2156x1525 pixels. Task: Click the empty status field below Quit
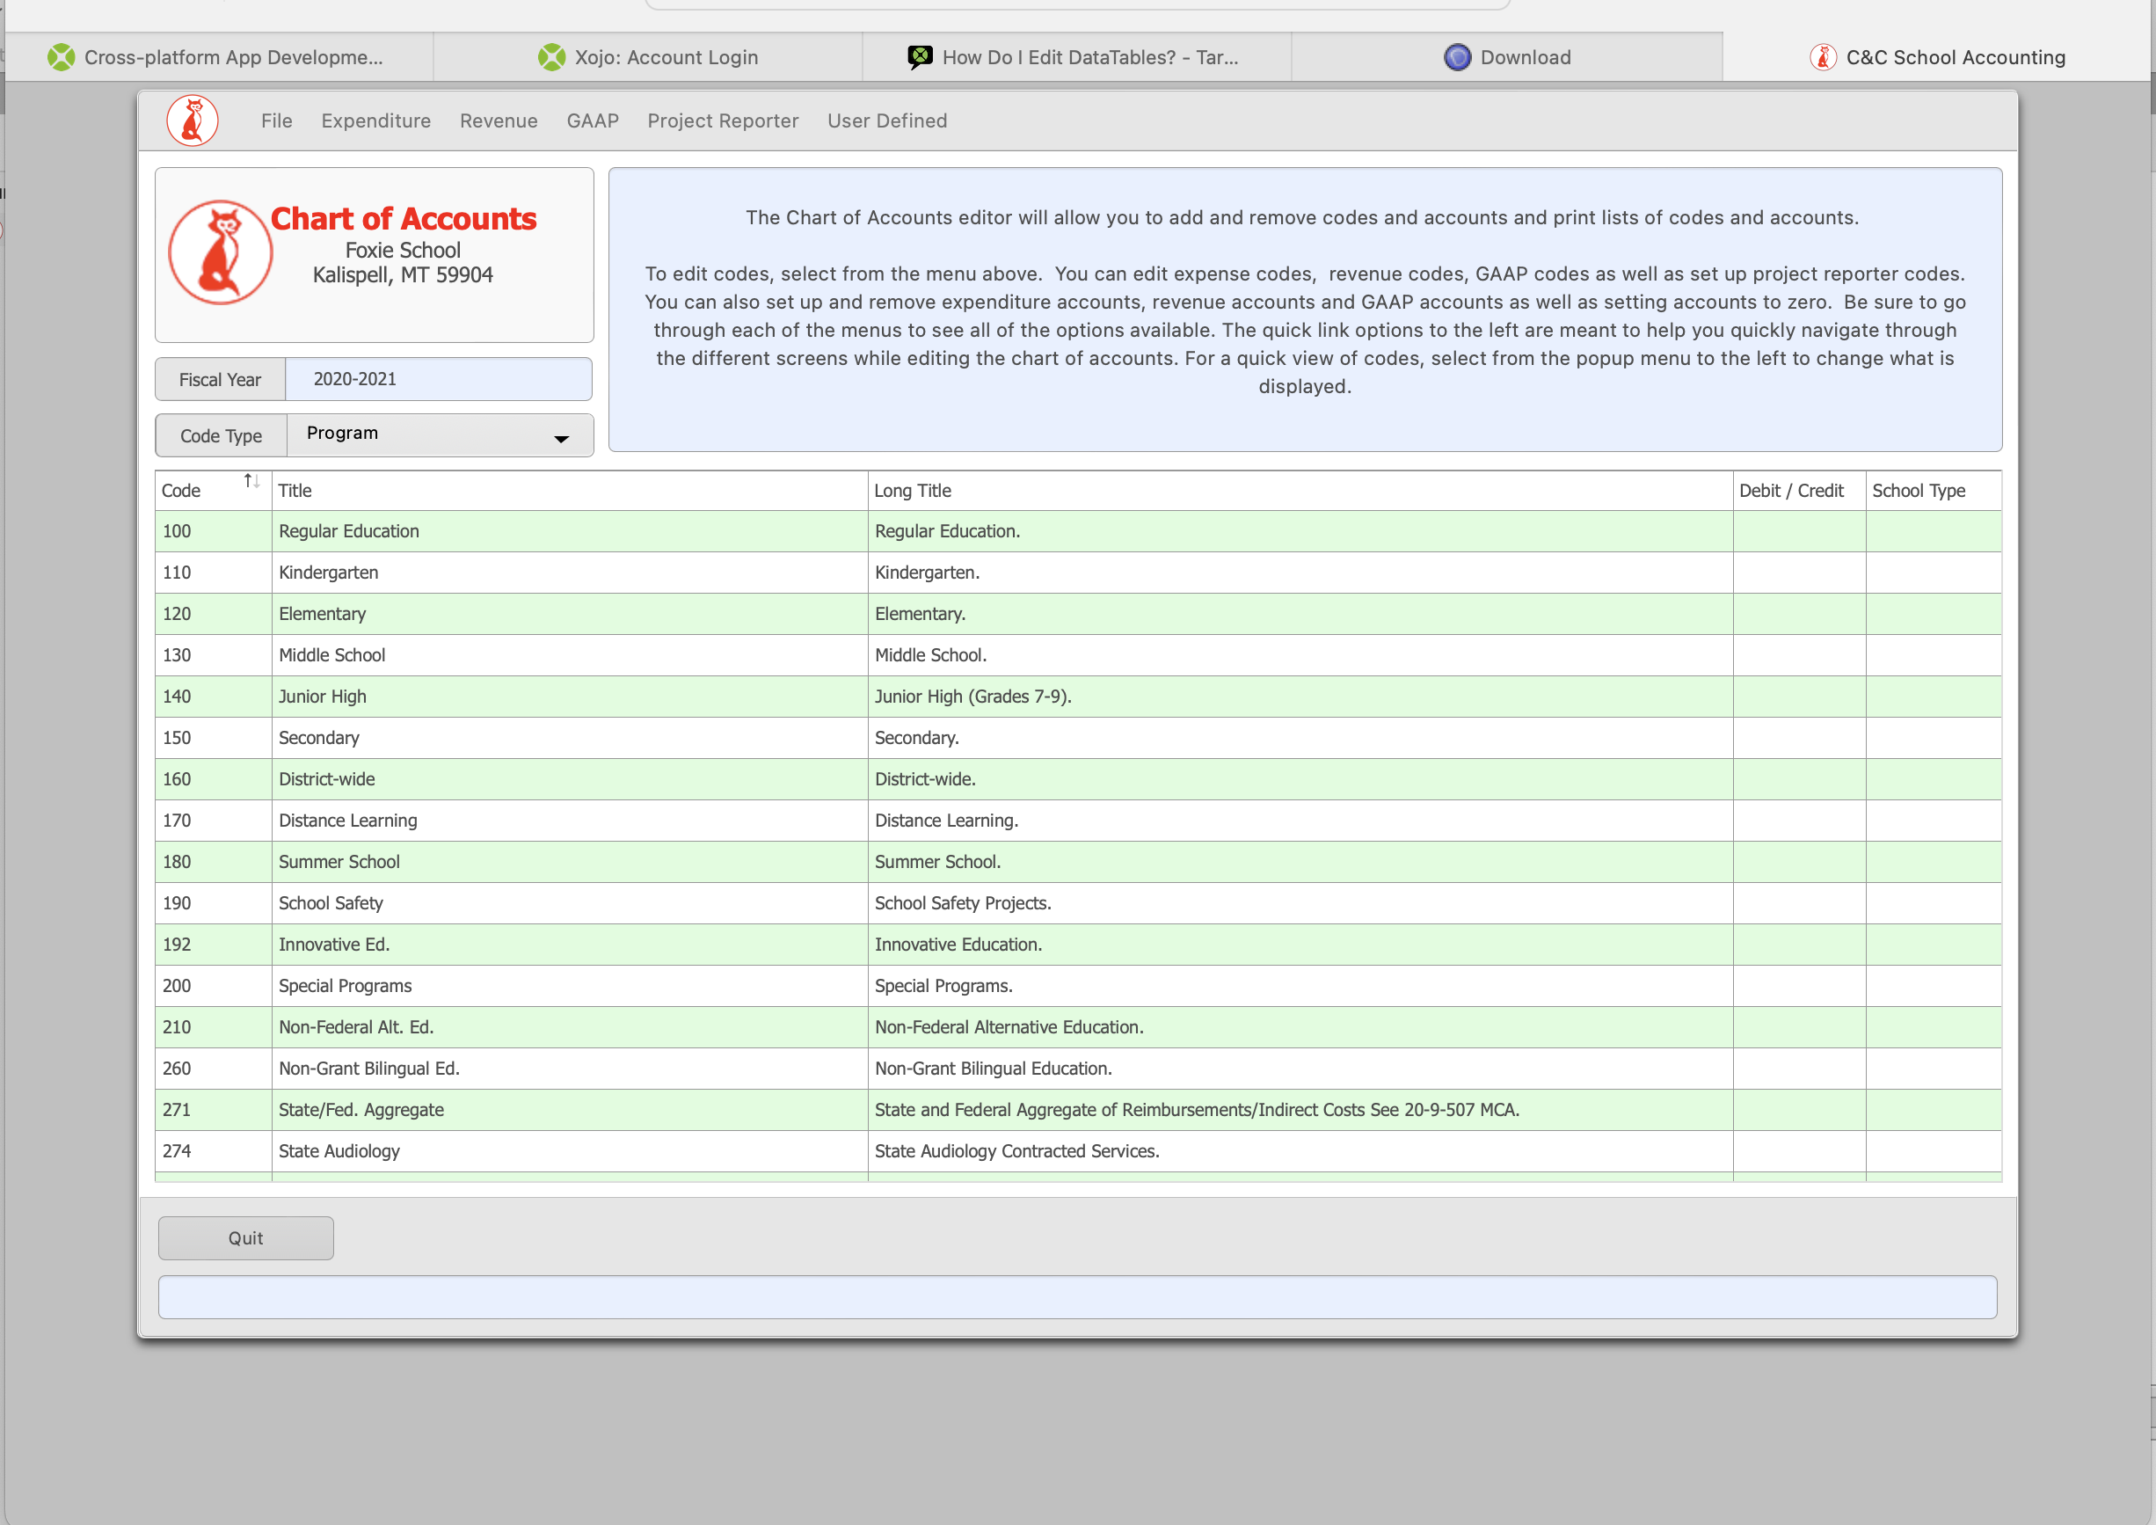click(x=1077, y=1297)
